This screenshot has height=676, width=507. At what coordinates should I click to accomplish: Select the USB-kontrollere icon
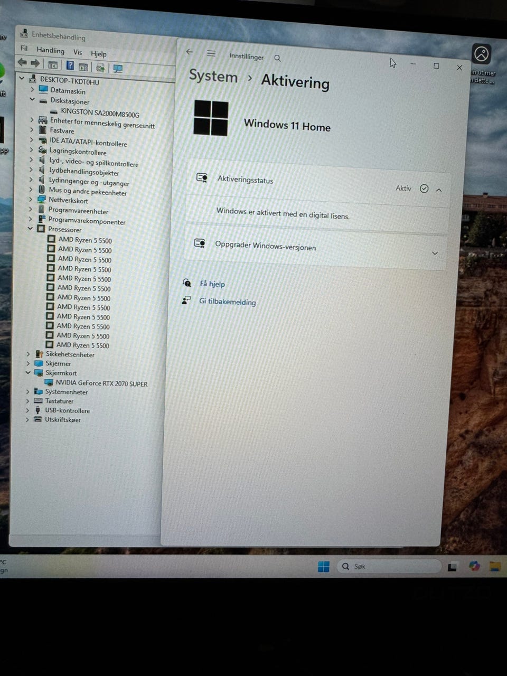(x=37, y=410)
